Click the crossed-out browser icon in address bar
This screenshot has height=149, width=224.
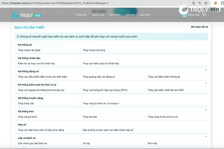(193, 3)
